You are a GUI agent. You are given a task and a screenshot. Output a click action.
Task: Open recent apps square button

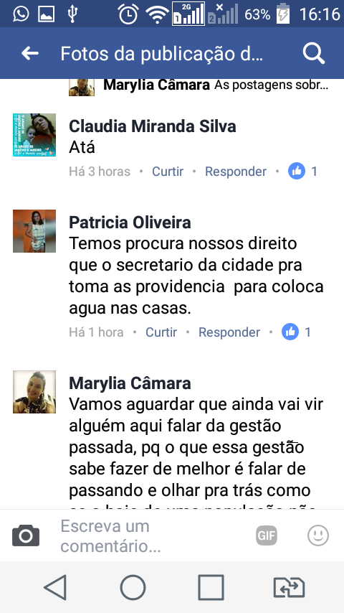(211, 587)
